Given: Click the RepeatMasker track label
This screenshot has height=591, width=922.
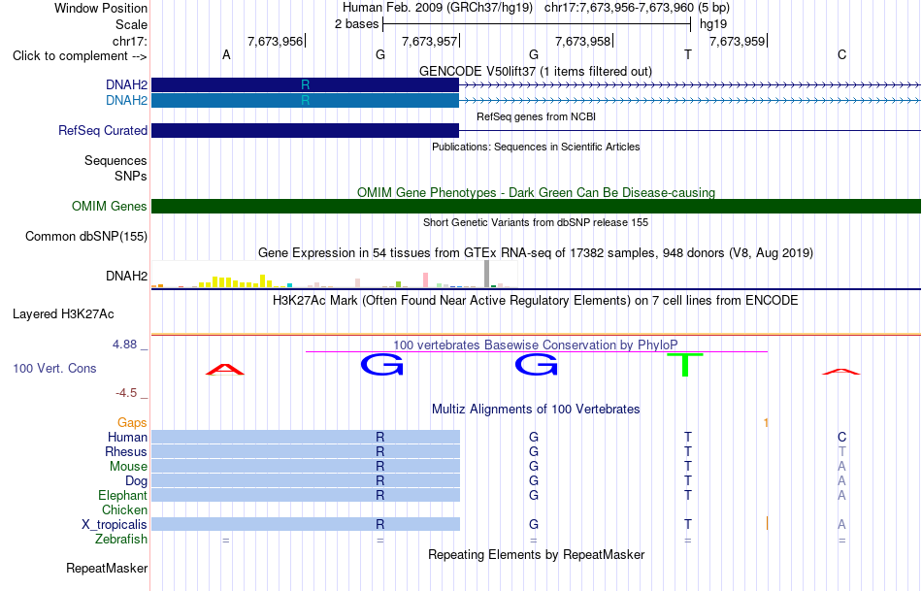Looking at the screenshot, I should tap(107, 568).
